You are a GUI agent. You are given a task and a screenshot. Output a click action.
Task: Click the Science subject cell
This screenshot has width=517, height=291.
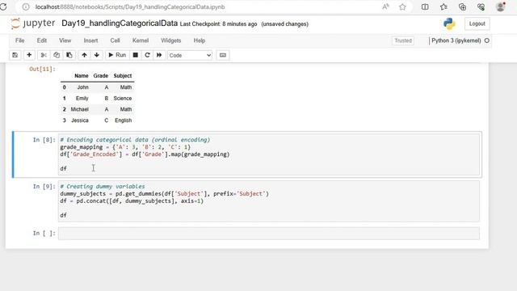pyautogui.click(x=123, y=99)
